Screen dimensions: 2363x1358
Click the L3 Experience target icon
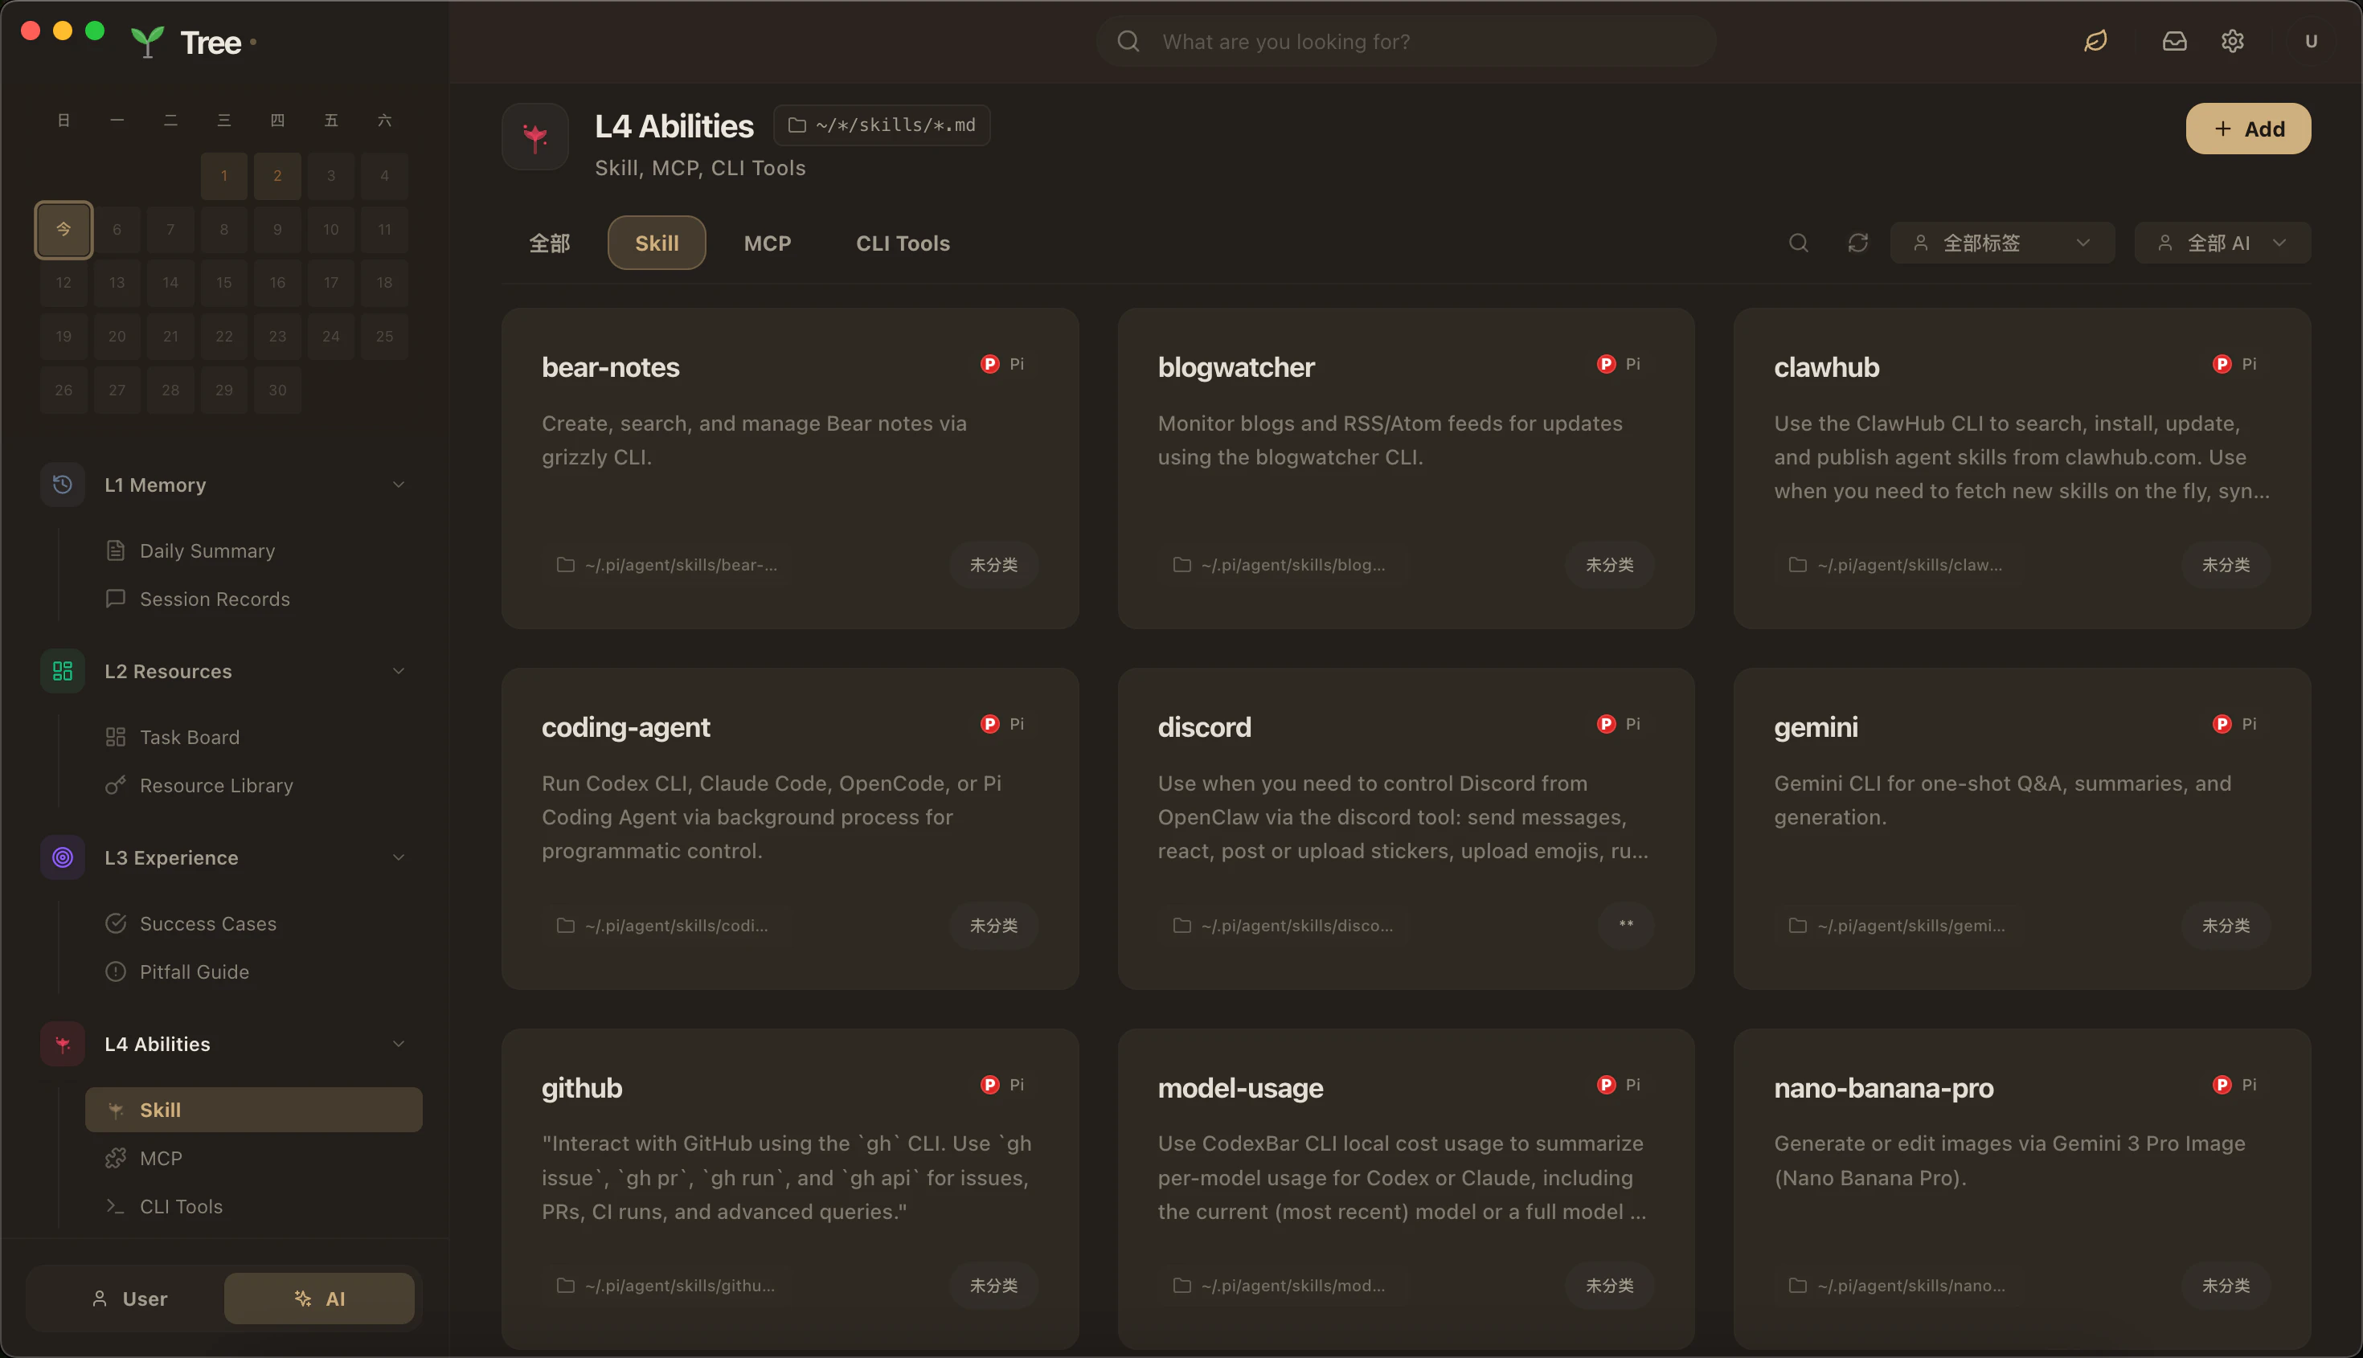[x=63, y=858]
